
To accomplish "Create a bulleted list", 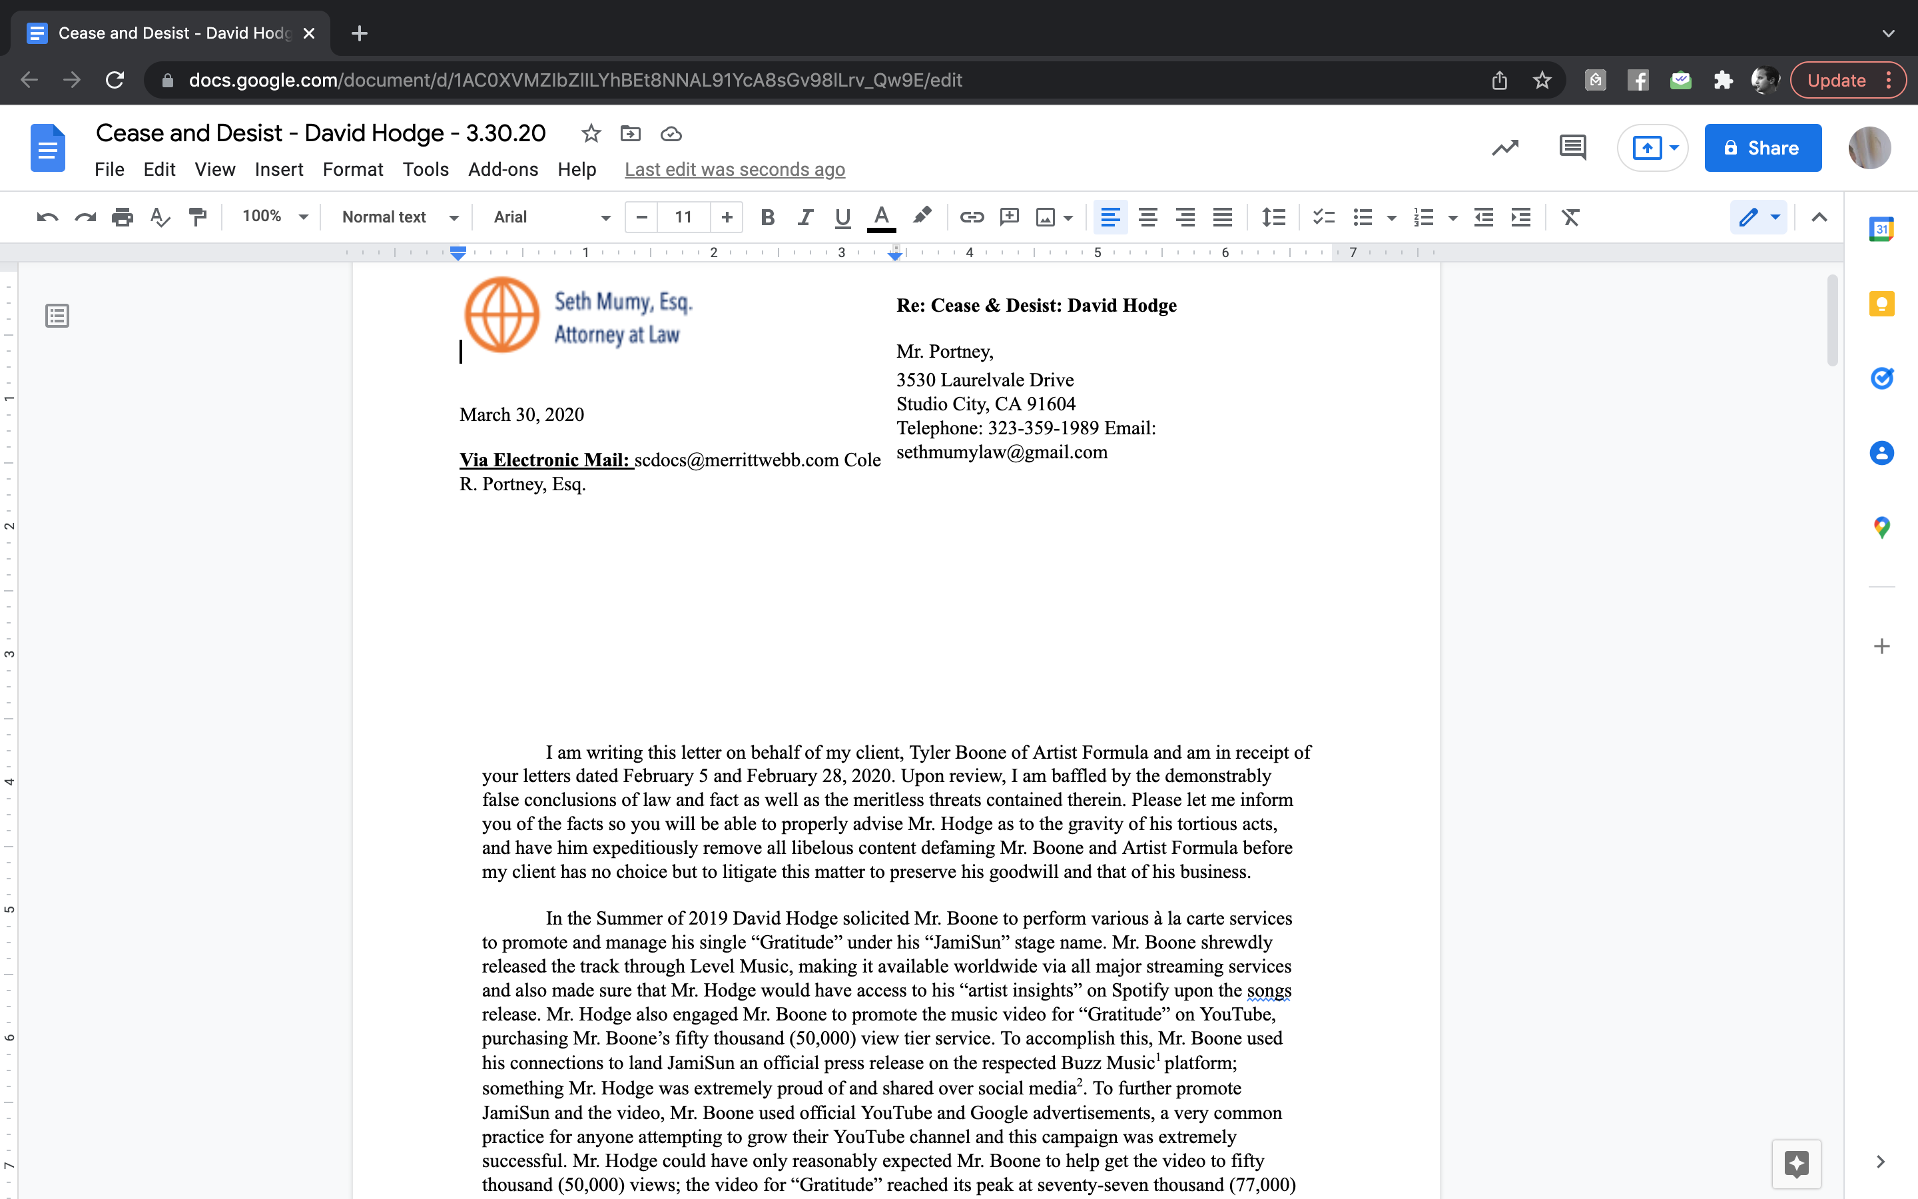I will tap(1363, 217).
